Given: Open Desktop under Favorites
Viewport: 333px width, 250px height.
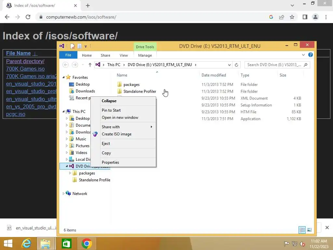Looking at the screenshot, I should [x=83, y=84].
